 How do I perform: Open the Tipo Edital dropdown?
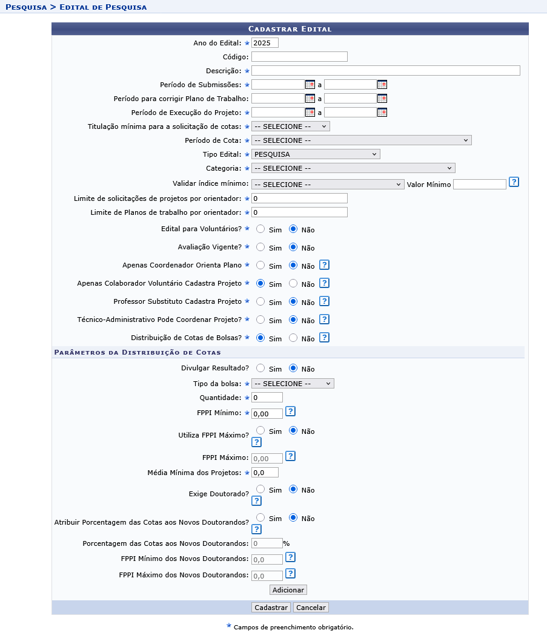pyautogui.click(x=315, y=154)
